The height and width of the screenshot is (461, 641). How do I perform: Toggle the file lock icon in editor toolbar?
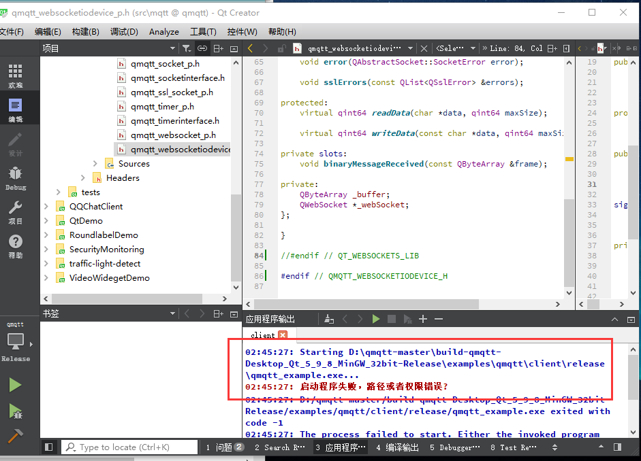[x=281, y=48]
